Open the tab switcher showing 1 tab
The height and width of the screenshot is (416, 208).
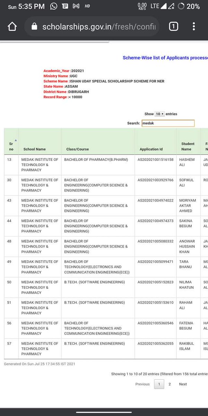173,27
